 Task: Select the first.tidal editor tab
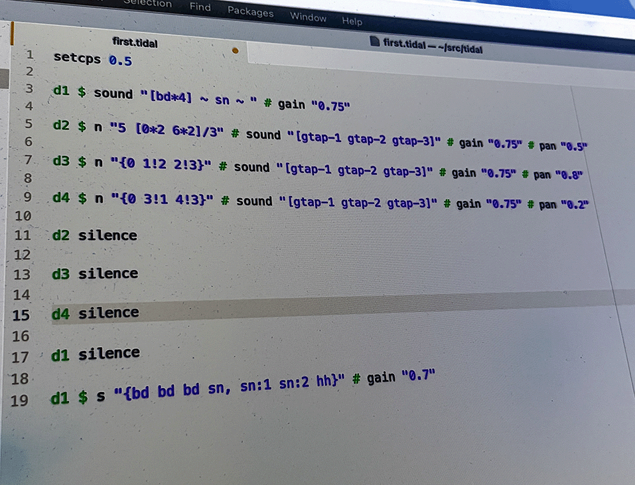point(135,42)
